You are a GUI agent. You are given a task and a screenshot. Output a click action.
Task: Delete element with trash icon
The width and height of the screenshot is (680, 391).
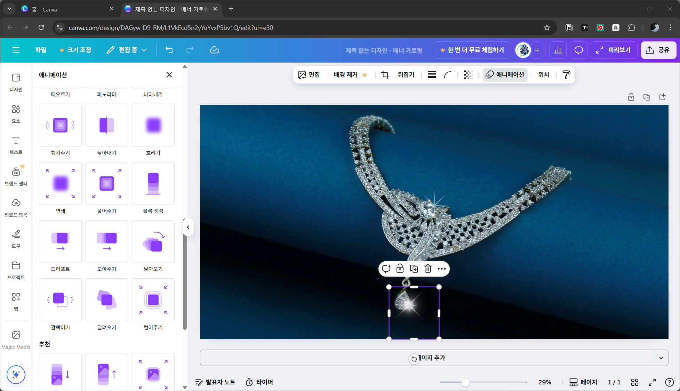pos(428,269)
